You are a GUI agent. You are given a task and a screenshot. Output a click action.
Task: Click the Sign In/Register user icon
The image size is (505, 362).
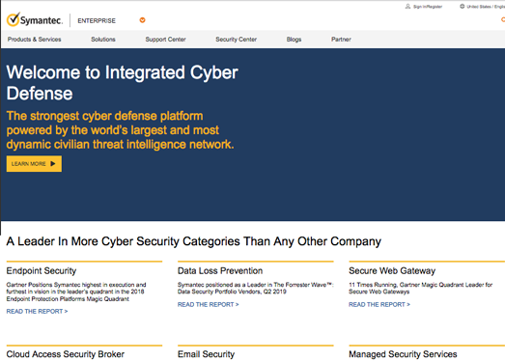pyautogui.click(x=407, y=7)
